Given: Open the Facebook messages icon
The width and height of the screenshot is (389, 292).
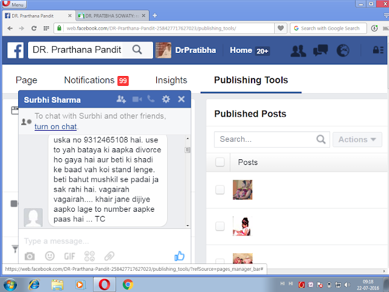Looking at the screenshot, I should [x=320, y=50].
